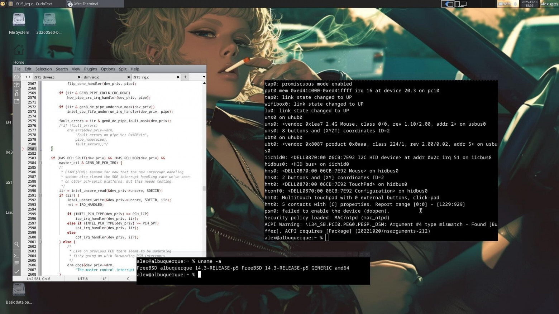Click the vertical scrollbar thumb in CudaText editor
Screen dimensions: 559x314
click(204, 188)
